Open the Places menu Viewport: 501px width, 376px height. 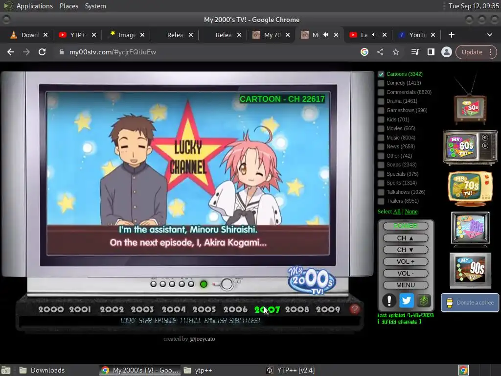[x=69, y=6]
